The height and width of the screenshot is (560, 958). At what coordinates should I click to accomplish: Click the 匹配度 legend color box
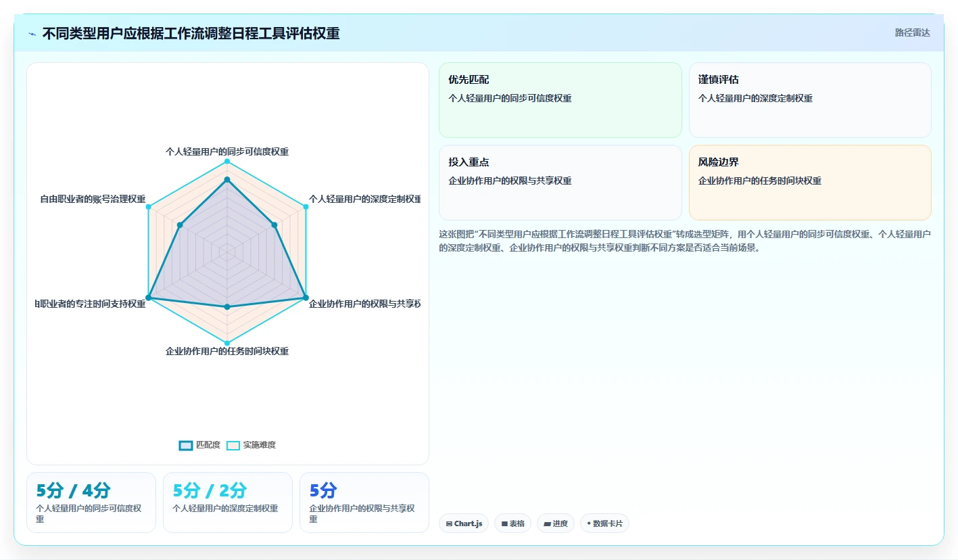pyautogui.click(x=186, y=445)
